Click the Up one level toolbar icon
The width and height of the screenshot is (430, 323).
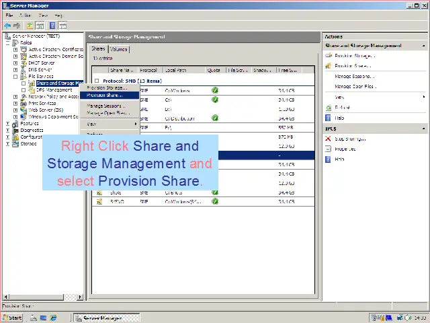pyautogui.click(x=30, y=26)
